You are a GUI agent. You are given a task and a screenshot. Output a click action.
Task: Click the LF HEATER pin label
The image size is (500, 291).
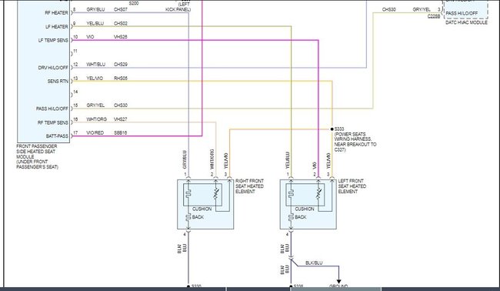click(x=57, y=27)
